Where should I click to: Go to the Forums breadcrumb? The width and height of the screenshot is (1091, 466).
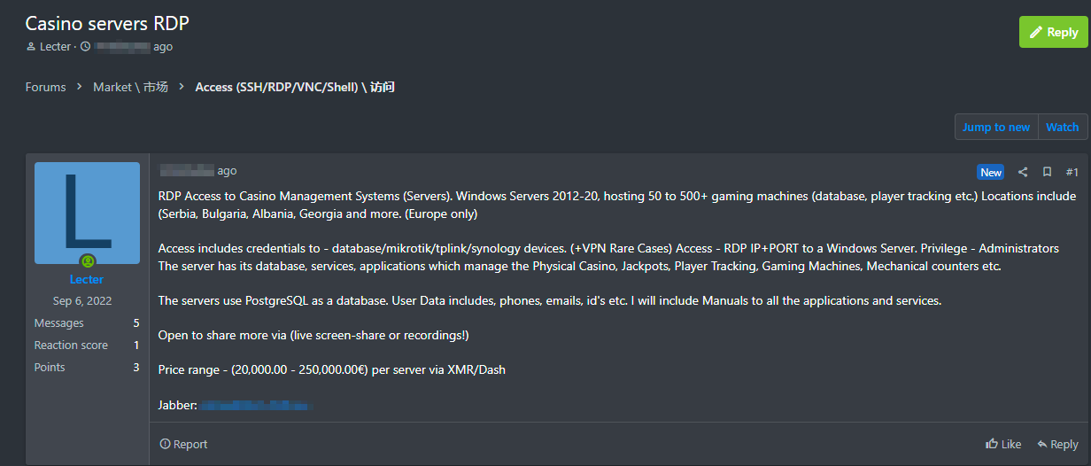click(x=45, y=87)
